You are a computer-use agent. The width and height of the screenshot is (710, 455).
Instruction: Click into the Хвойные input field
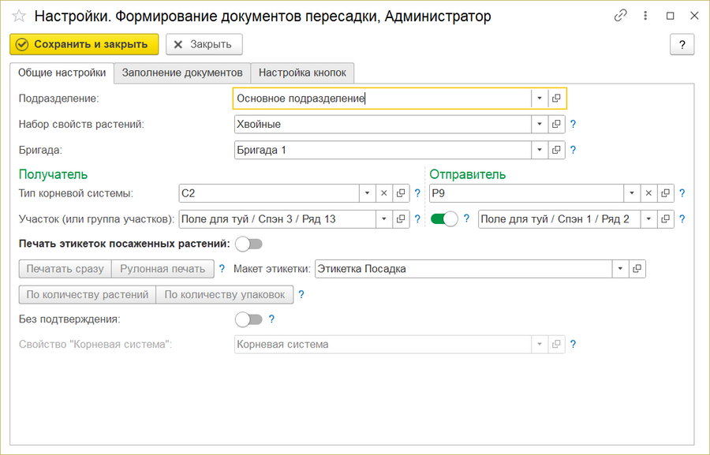383,124
